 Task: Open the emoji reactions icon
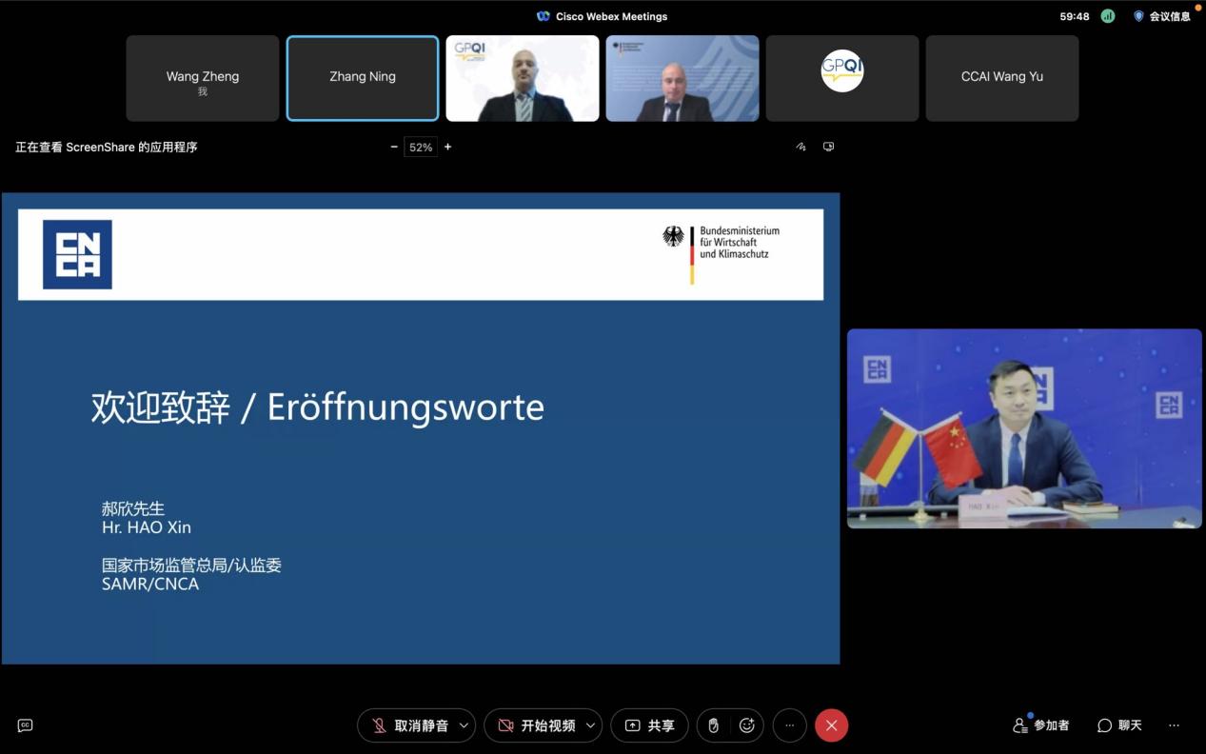[747, 725]
